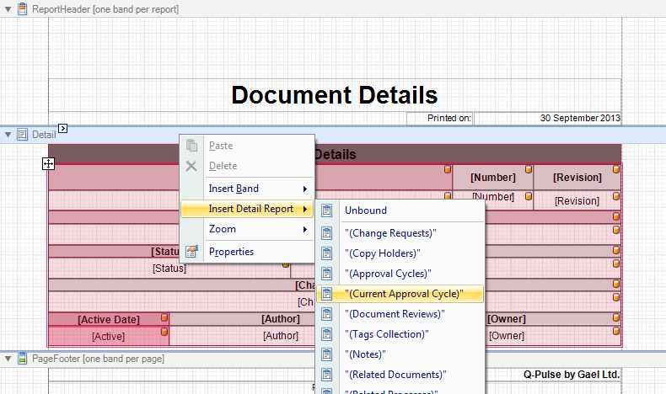Click the icon beside "(Document Reviews)"
This screenshot has height=394, width=666.
click(x=326, y=314)
